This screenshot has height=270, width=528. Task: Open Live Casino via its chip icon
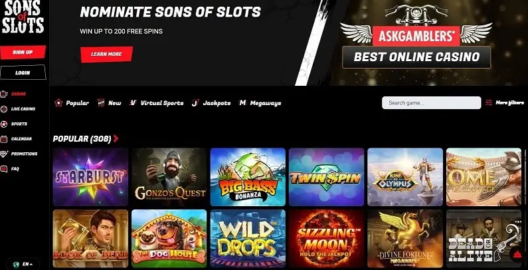pos(4,109)
